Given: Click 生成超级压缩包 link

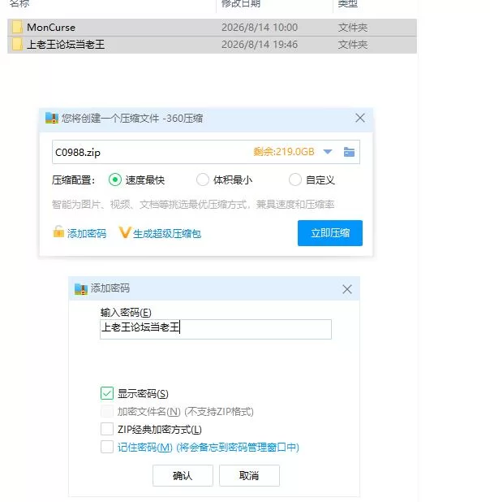Looking at the screenshot, I should (x=167, y=234).
